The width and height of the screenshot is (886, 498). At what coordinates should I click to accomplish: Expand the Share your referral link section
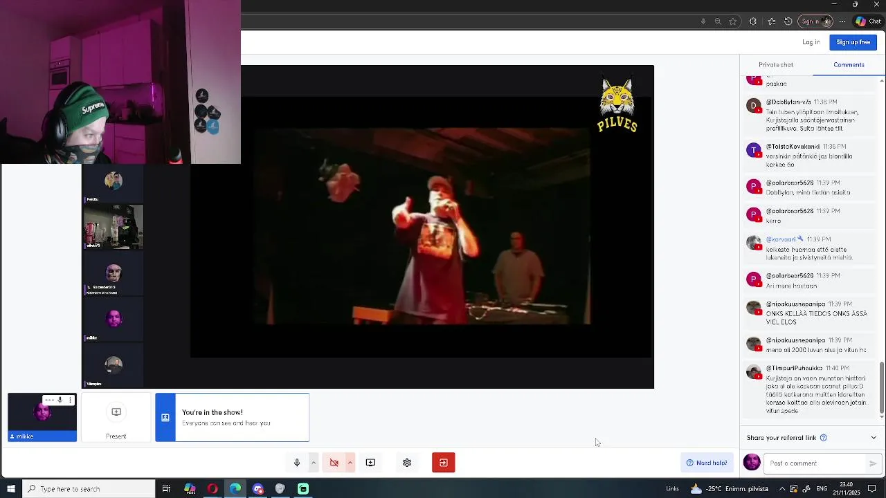coord(874,438)
